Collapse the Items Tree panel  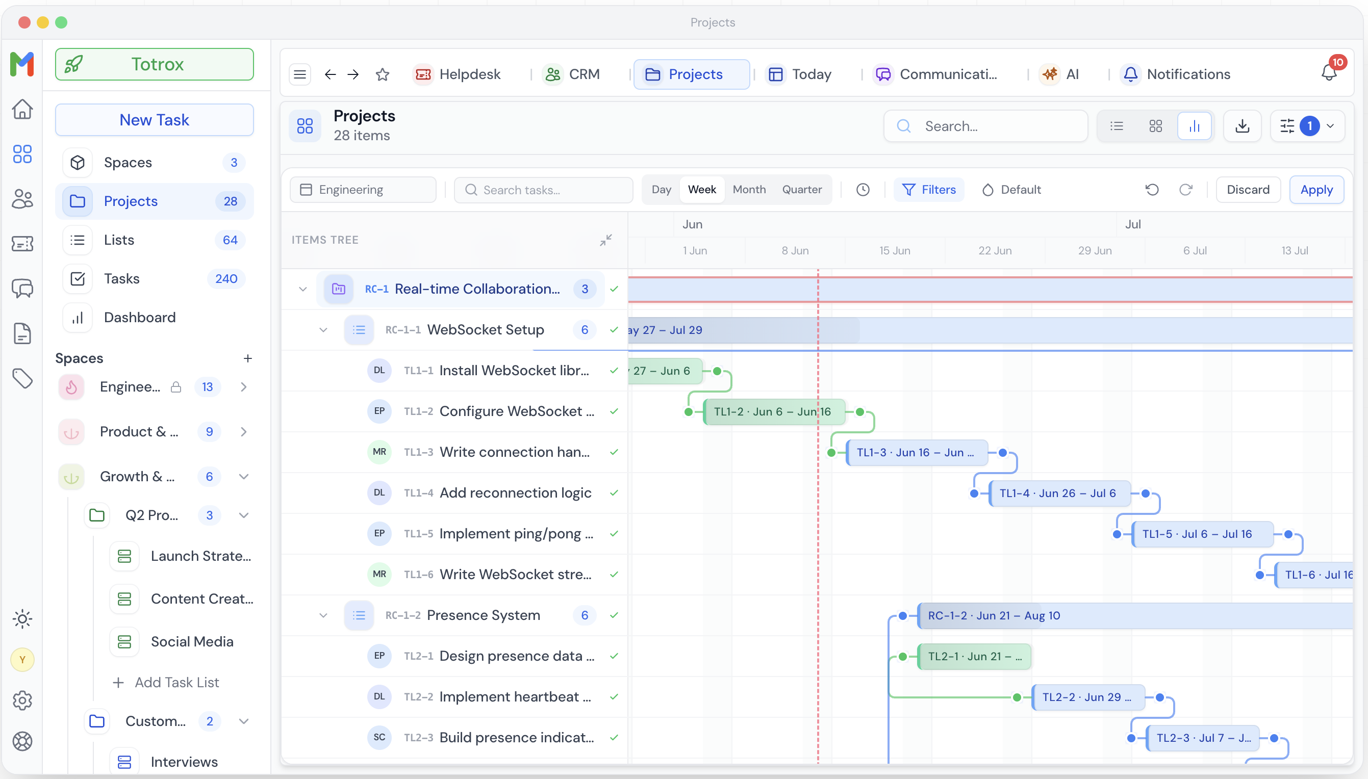(x=605, y=240)
